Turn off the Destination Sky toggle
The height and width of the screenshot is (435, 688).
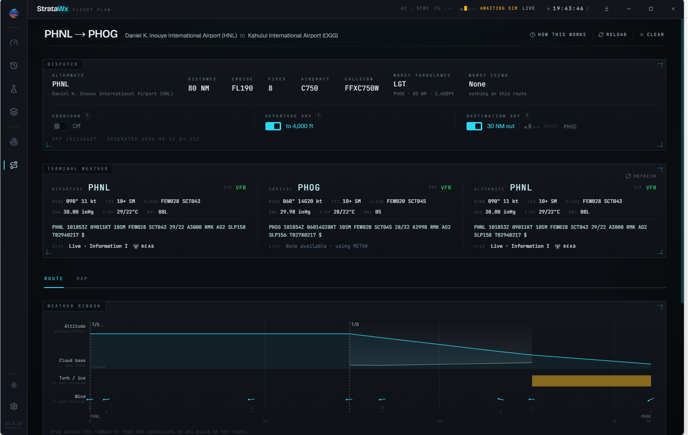[x=474, y=126]
